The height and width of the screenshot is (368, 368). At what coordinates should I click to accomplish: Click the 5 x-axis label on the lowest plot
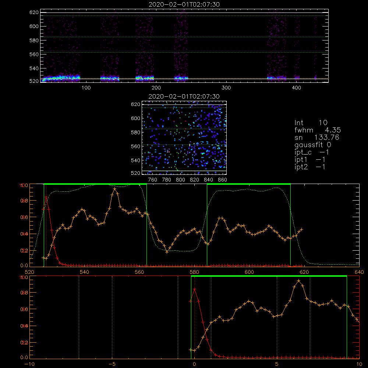277,364
